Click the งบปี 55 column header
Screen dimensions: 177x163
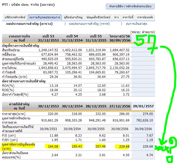96,38
